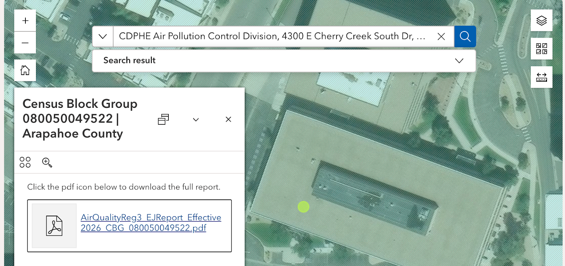Screen dimensions: 565x266
Task: Clear the search text
Action: pyautogui.click(x=441, y=36)
